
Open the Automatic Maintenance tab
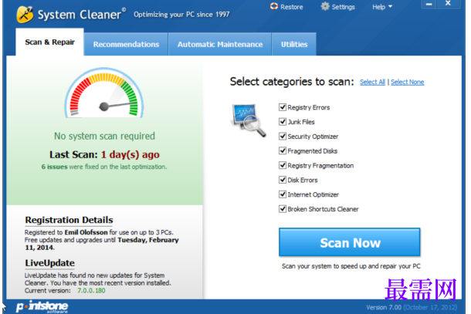click(x=220, y=45)
